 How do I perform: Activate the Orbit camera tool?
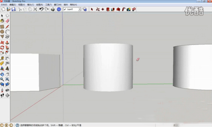pyautogui.click(x=2, y=74)
